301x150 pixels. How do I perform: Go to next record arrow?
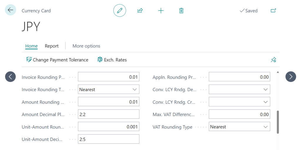(291, 77)
